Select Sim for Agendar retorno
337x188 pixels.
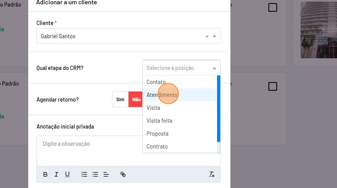click(x=120, y=100)
